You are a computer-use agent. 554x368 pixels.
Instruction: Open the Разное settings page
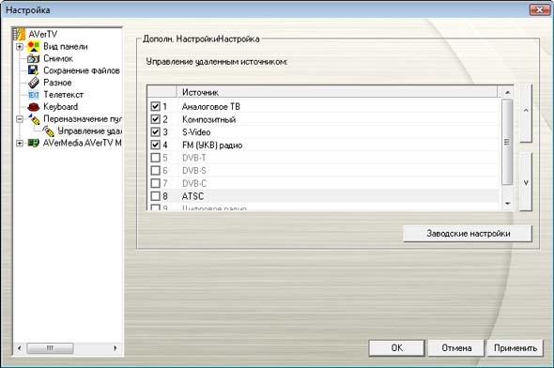[57, 83]
